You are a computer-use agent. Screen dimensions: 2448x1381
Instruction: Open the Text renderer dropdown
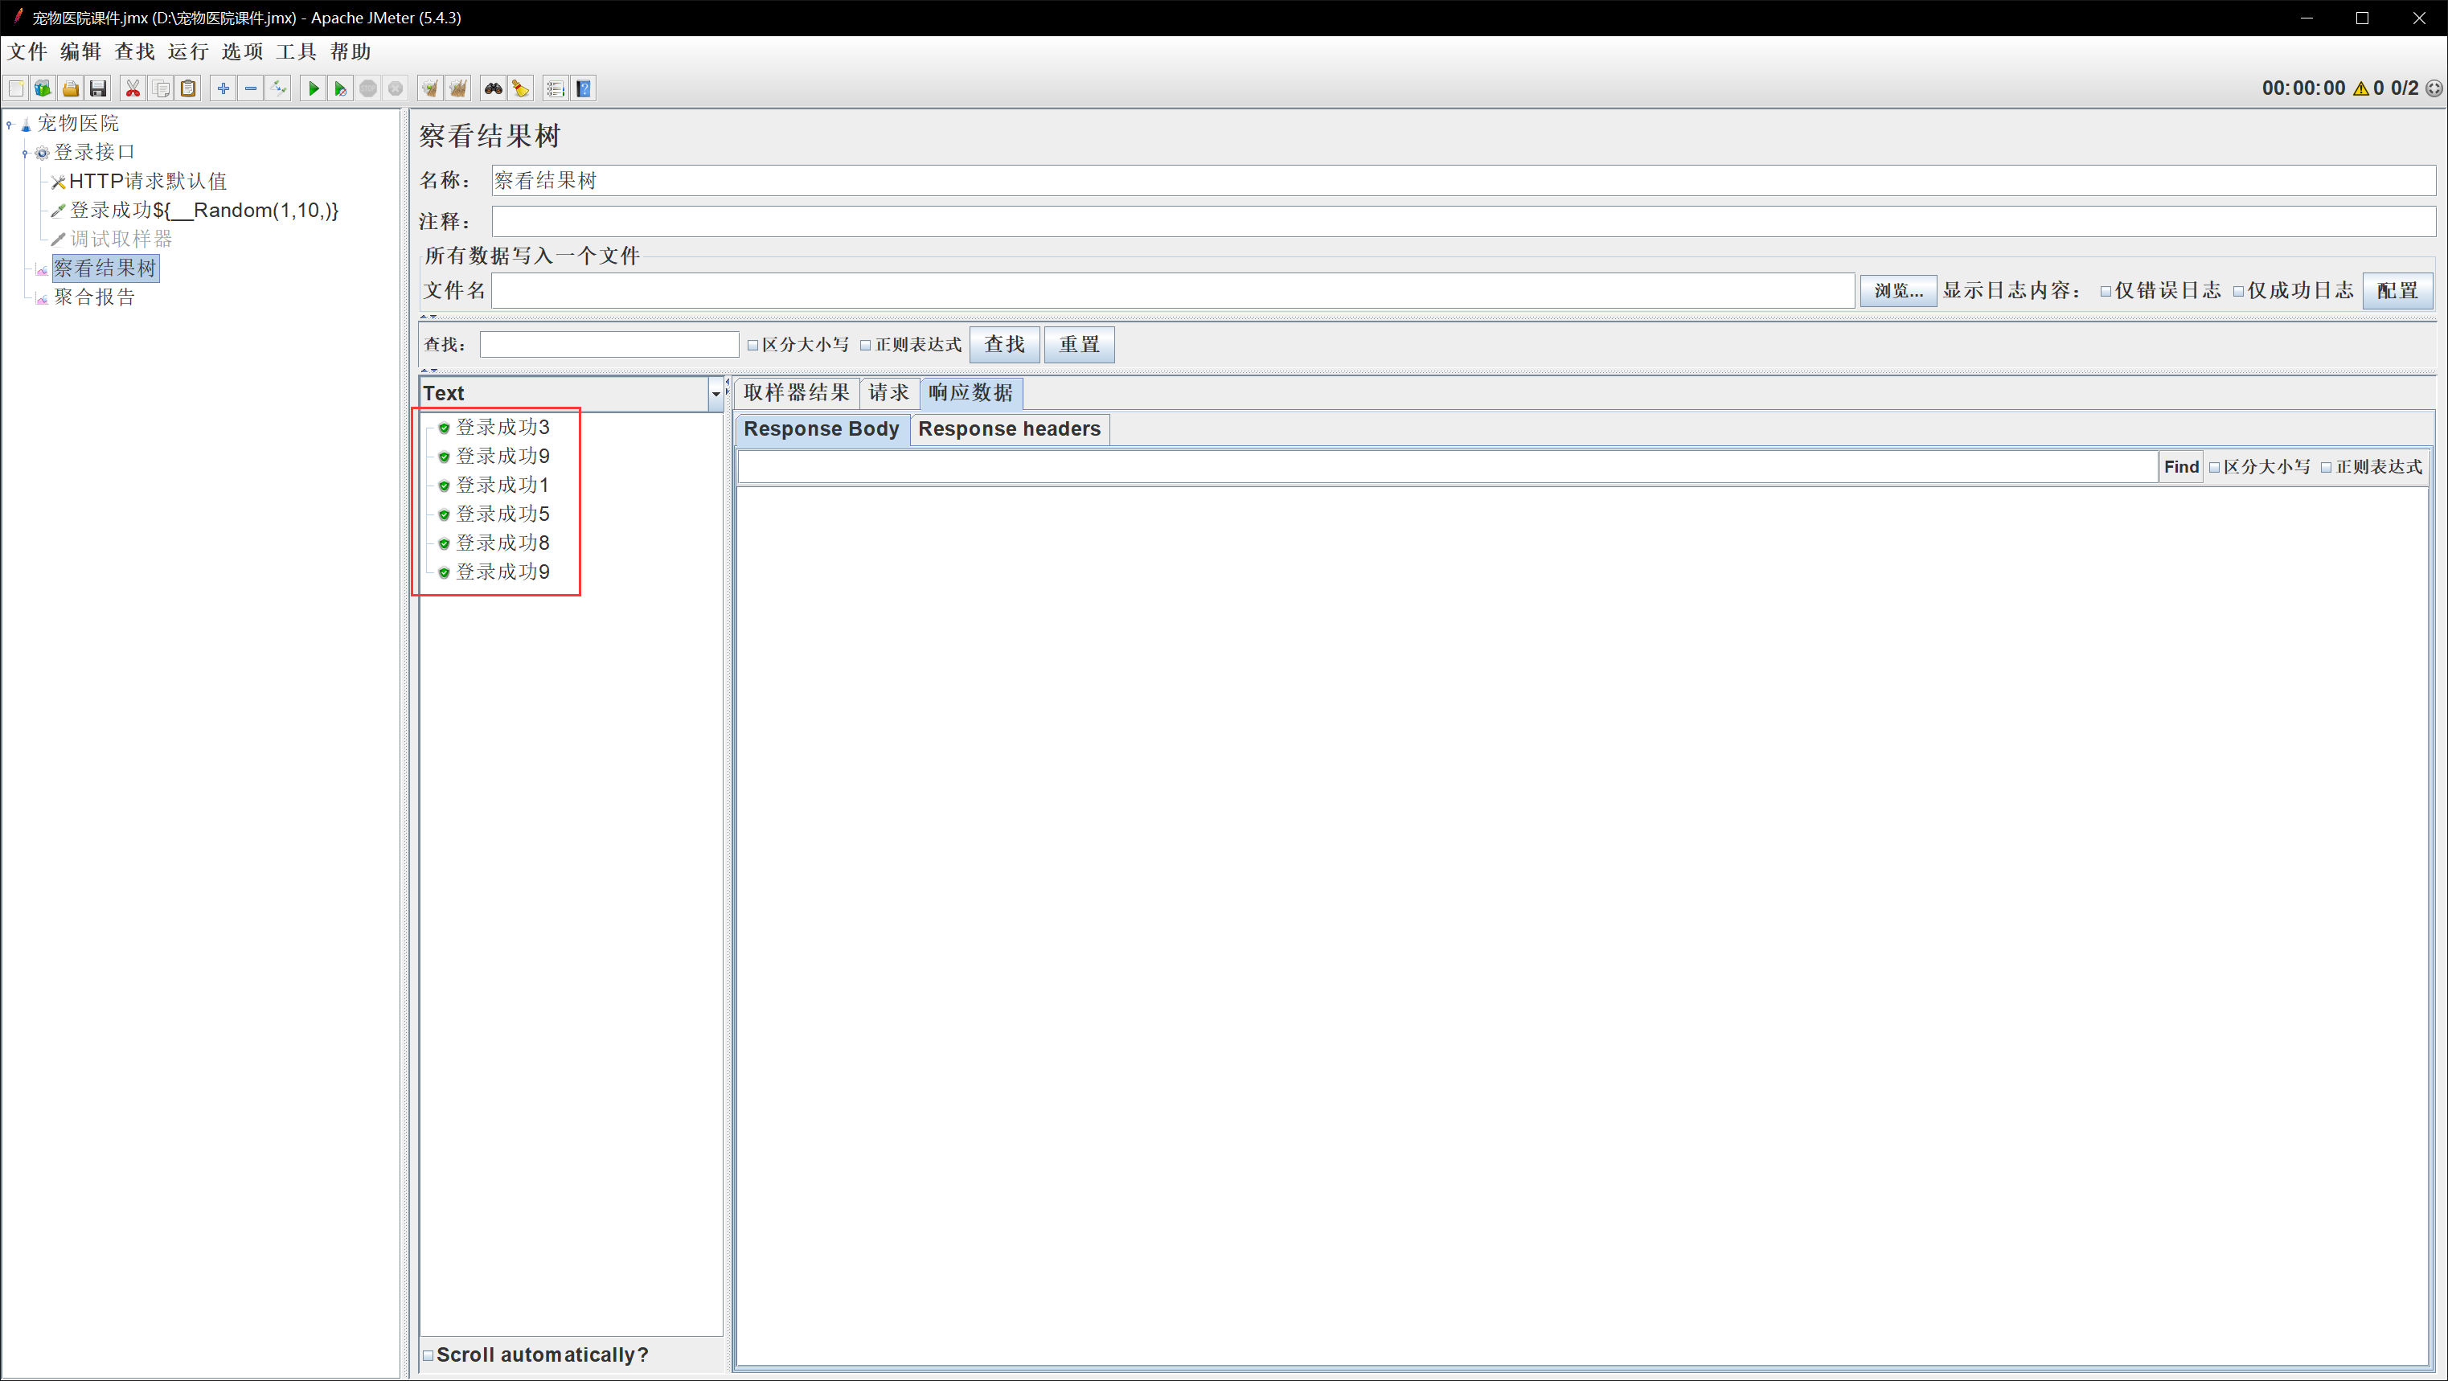coord(716,394)
